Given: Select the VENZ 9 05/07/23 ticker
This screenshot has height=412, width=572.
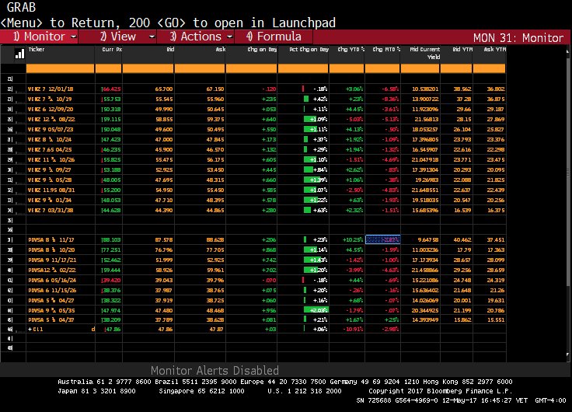Looking at the screenshot, I should tap(51, 130).
